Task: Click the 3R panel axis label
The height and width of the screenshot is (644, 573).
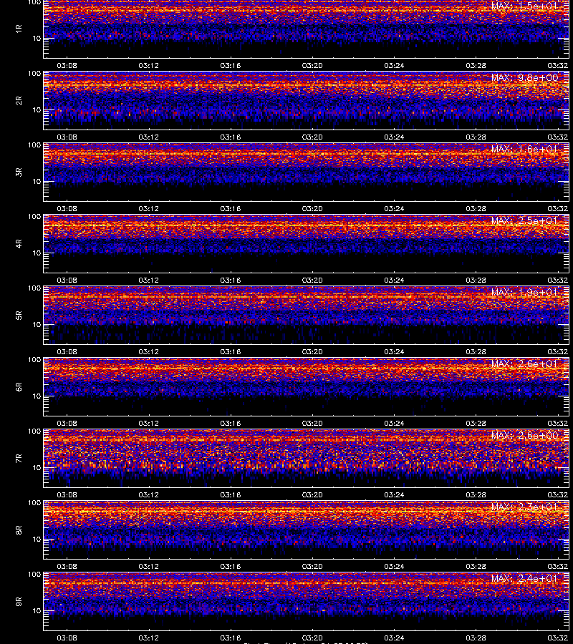Action: [x=19, y=172]
